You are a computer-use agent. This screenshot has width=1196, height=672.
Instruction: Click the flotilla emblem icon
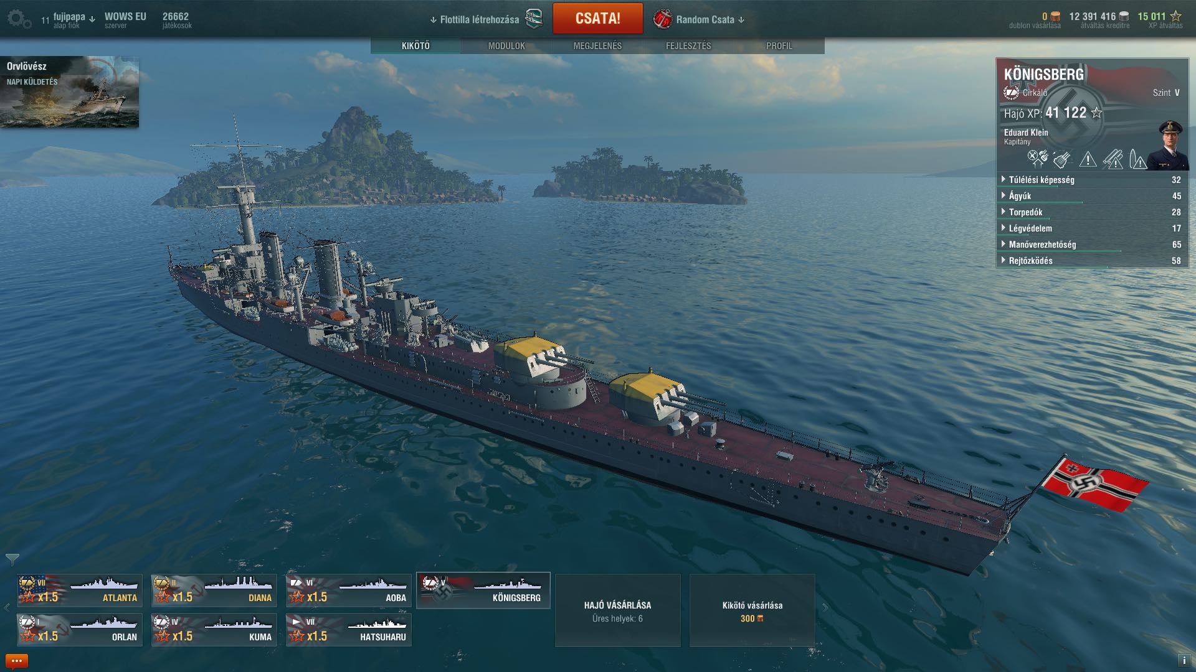(534, 19)
